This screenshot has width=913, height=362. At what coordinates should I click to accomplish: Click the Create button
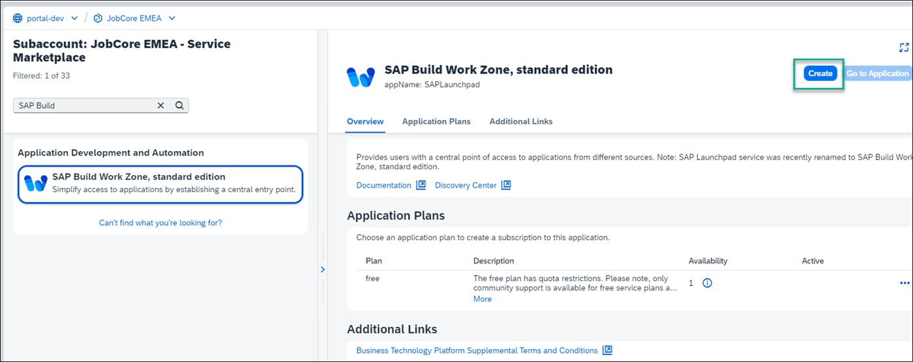820,74
